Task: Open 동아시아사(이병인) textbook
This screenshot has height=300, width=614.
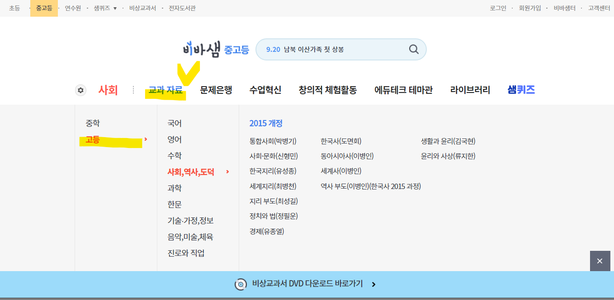Action: coord(347,156)
